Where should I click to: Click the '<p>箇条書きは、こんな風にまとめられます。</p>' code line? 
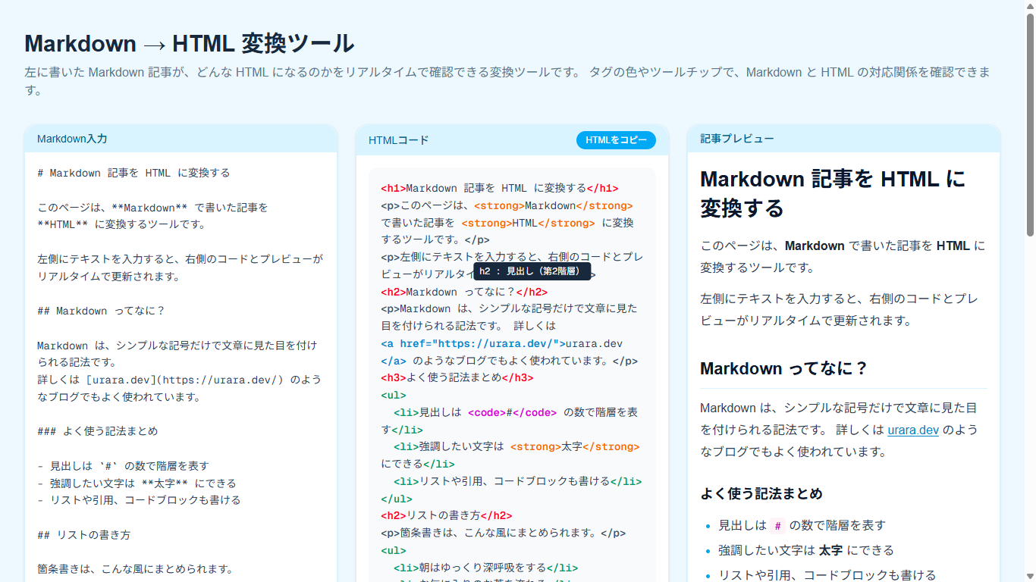click(x=504, y=533)
